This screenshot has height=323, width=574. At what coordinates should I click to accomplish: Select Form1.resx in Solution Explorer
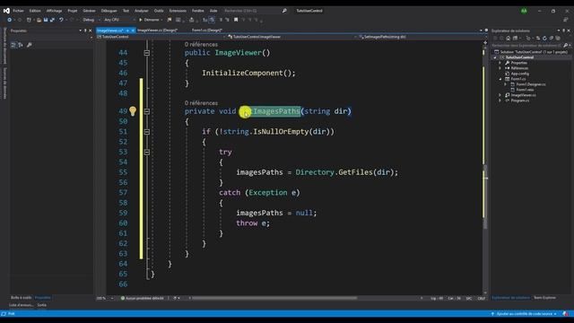click(525, 90)
